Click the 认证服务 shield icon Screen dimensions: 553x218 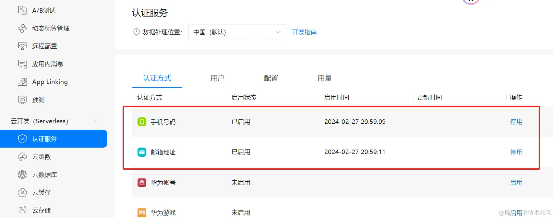pos(22,139)
